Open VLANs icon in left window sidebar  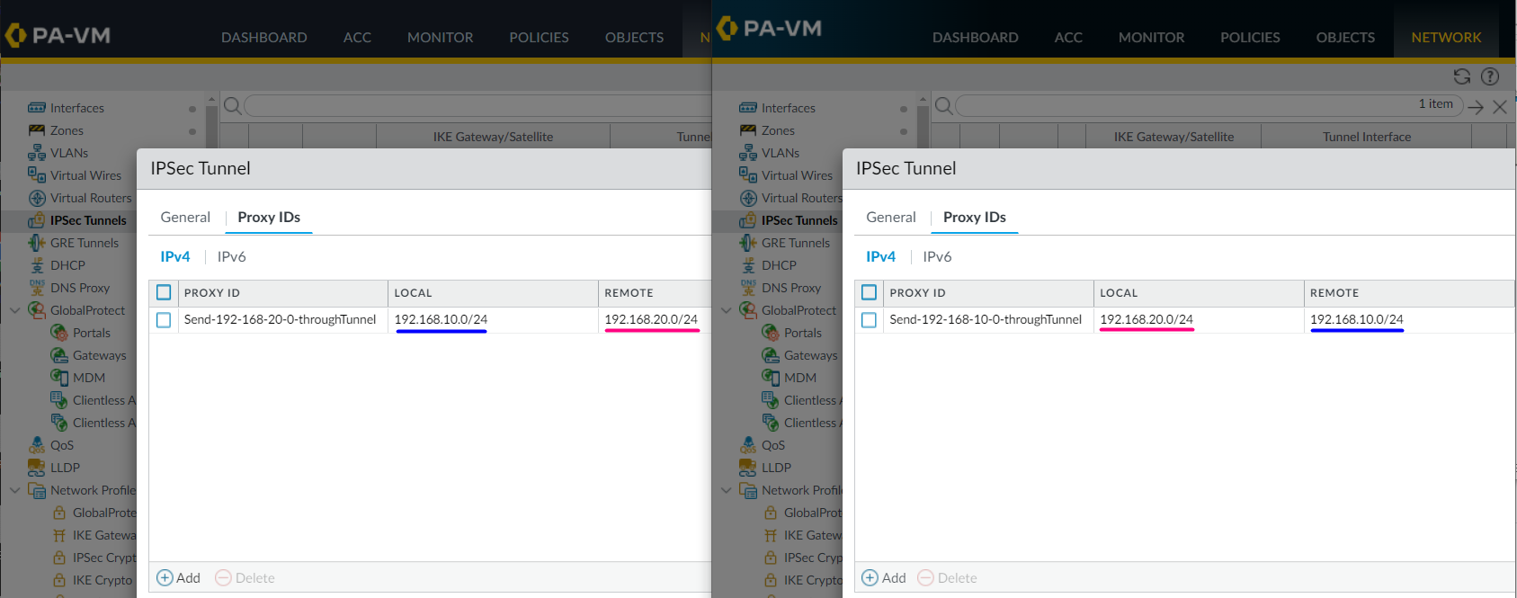point(37,153)
